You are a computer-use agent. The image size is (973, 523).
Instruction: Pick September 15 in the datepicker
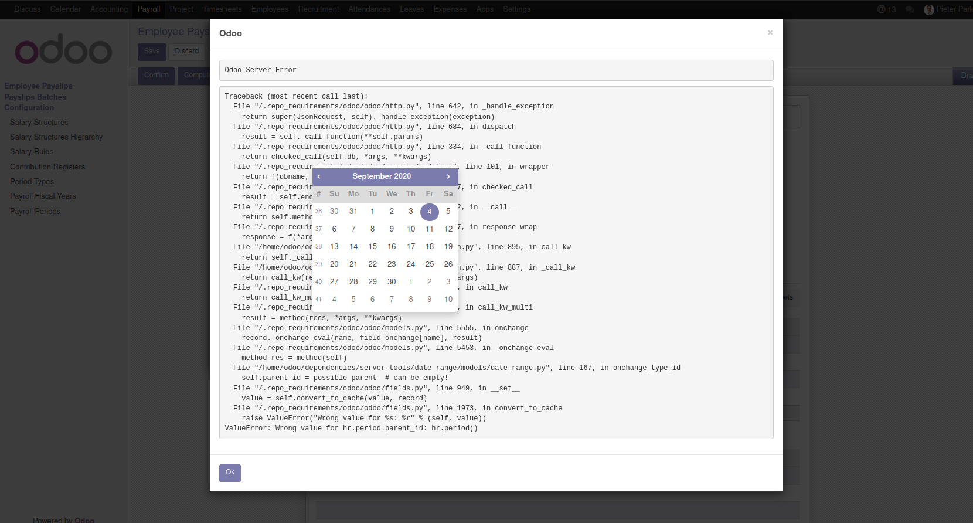click(373, 247)
